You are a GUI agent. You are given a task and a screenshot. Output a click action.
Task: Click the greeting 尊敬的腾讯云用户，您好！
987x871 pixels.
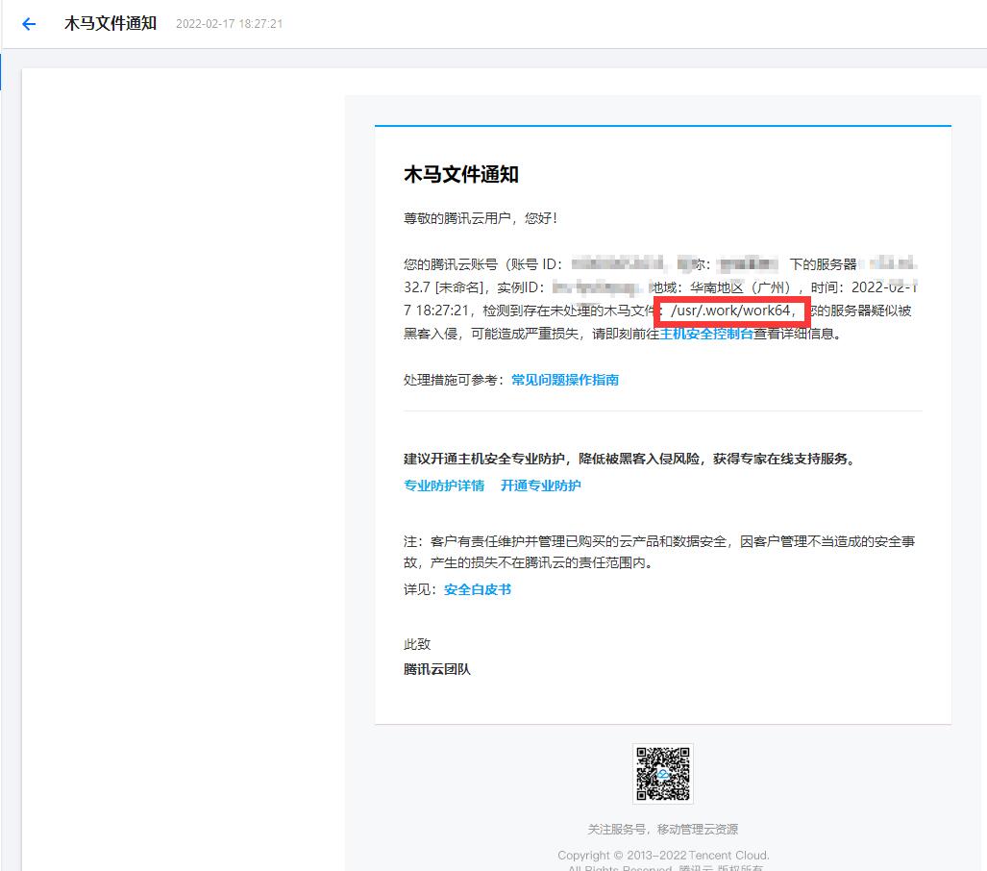[x=481, y=218]
